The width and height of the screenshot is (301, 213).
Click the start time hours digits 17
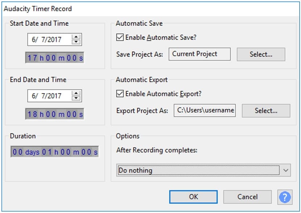(x=32, y=58)
